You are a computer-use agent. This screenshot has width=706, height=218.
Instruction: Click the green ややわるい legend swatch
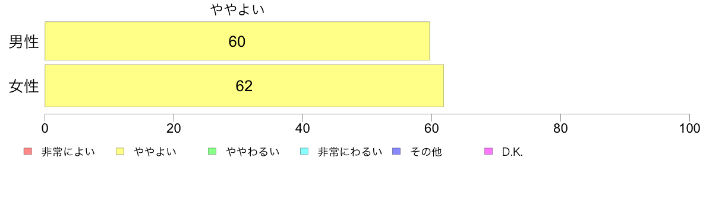[x=213, y=152]
